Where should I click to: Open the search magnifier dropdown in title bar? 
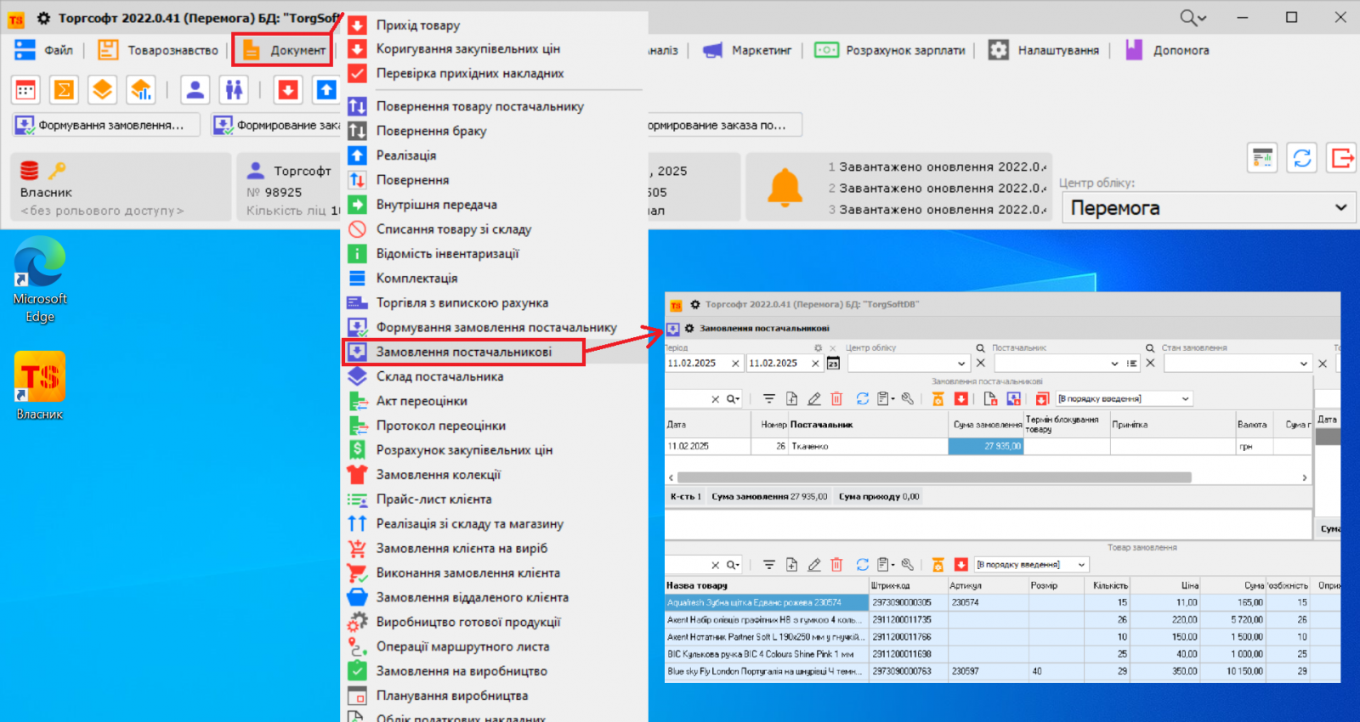1193,18
